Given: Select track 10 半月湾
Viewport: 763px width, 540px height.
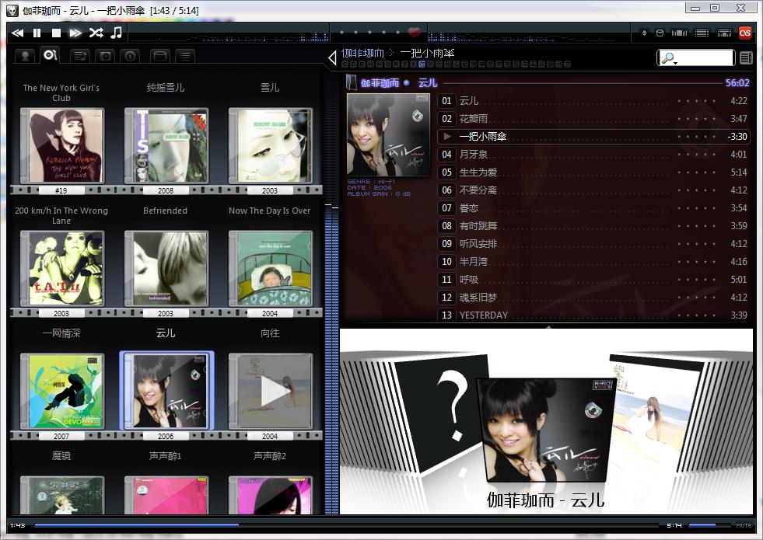Looking at the screenshot, I should (x=593, y=262).
